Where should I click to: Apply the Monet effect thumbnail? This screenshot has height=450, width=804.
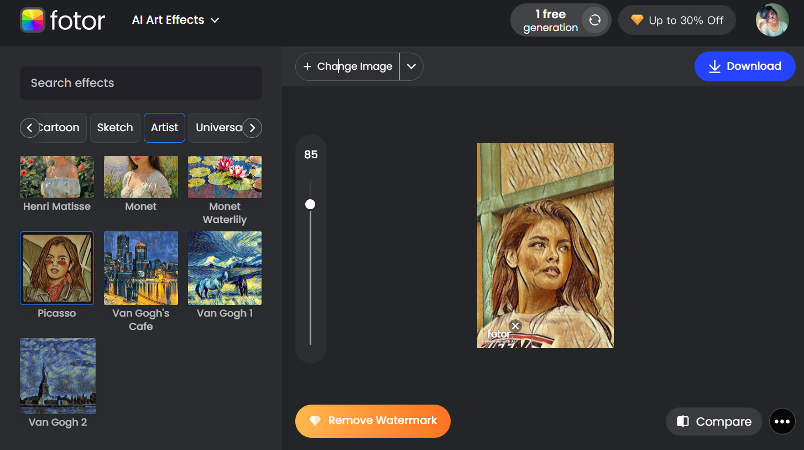pos(141,177)
